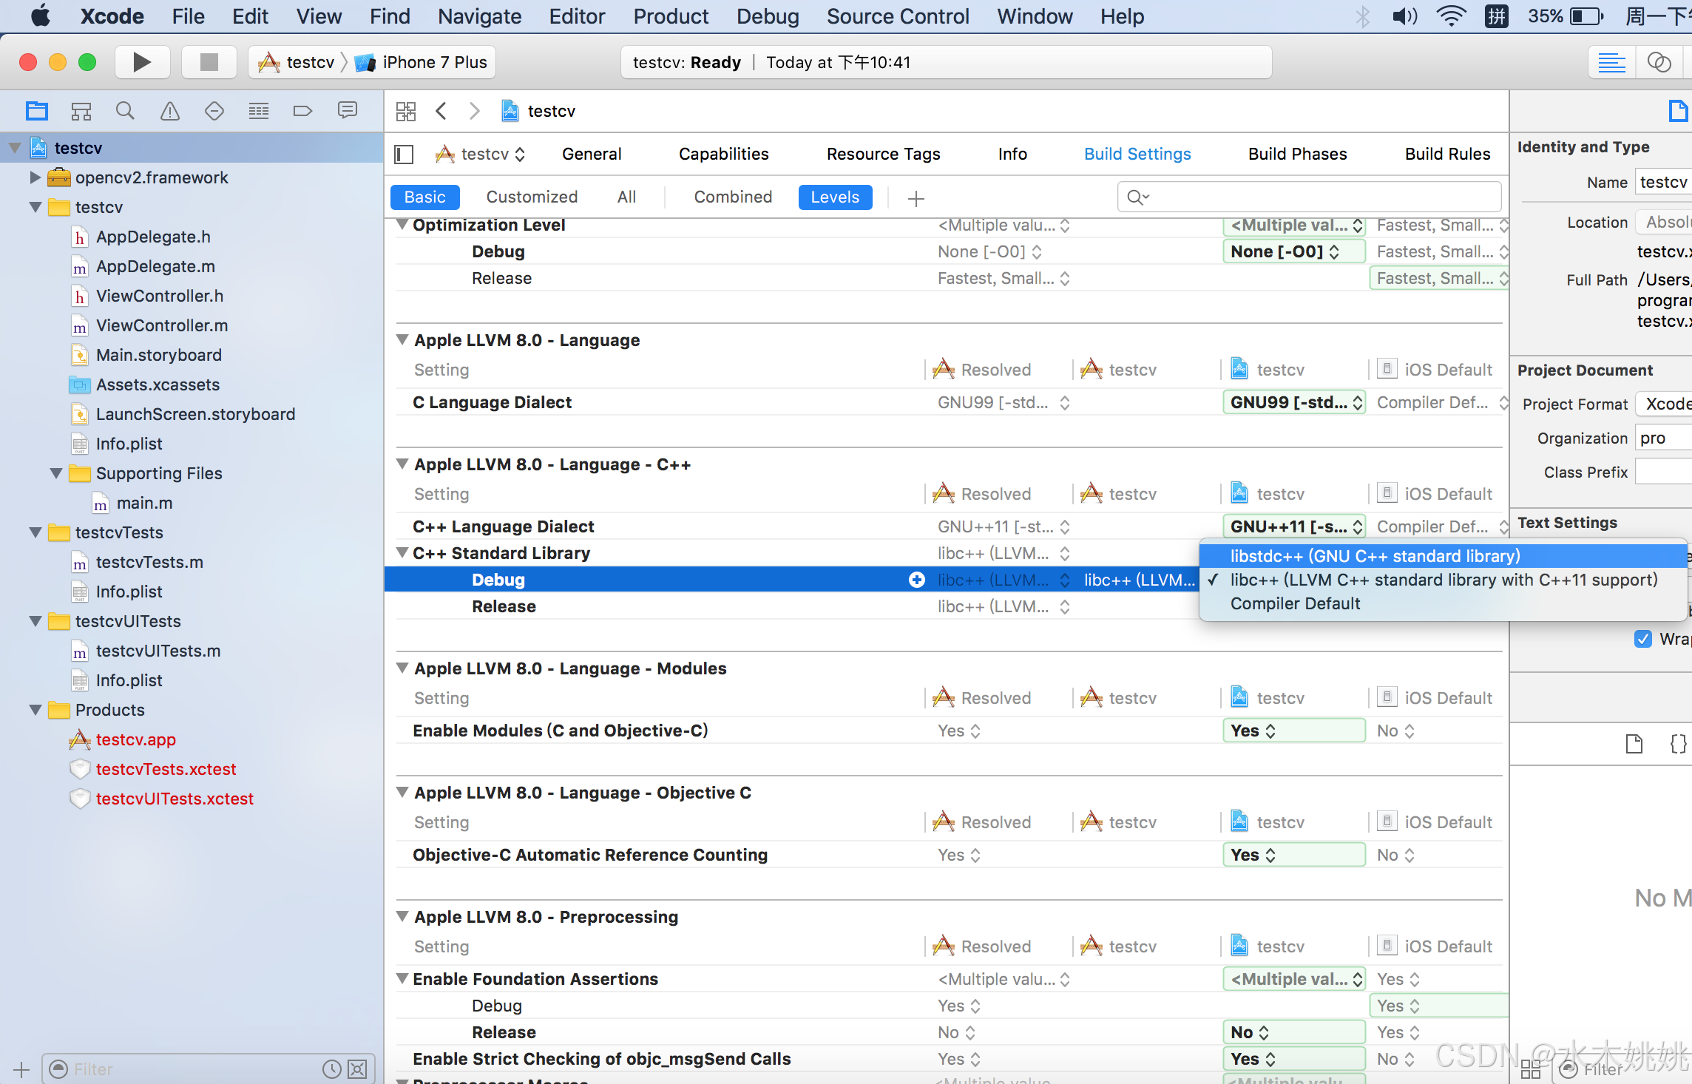Click the Assistant editor overlapping circles icon
This screenshot has width=1692, height=1084.
[x=1659, y=63]
